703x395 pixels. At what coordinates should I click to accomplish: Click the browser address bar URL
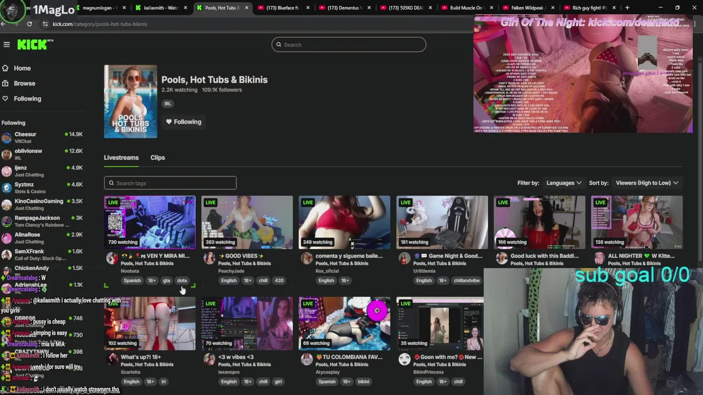tap(100, 24)
